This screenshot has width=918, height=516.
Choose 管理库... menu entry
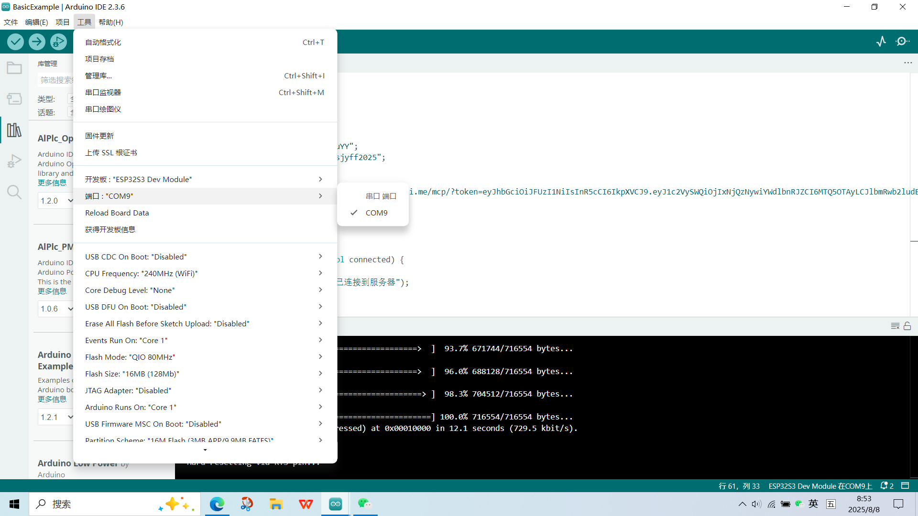click(205, 75)
